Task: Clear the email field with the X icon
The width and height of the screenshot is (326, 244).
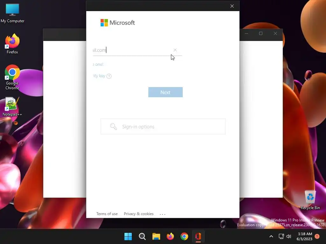Action: [175, 50]
